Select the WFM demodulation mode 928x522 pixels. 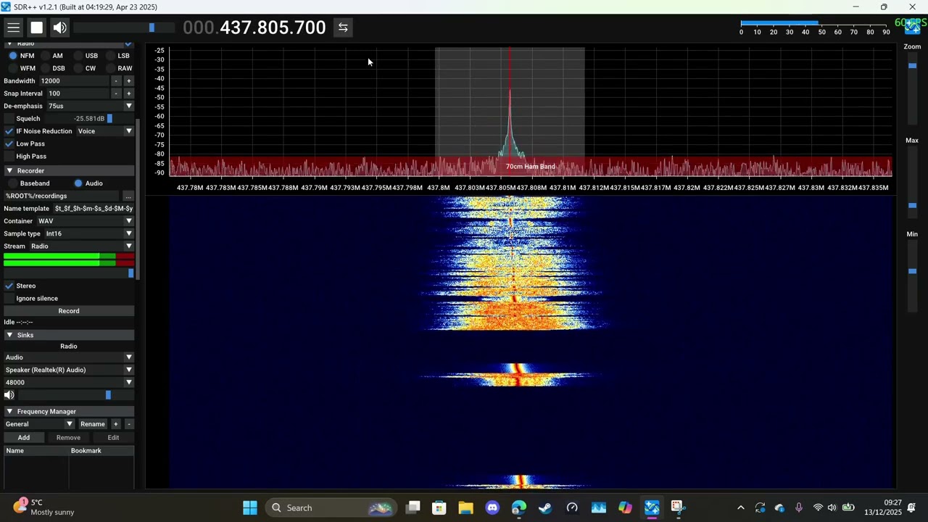(x=21, y=68)
